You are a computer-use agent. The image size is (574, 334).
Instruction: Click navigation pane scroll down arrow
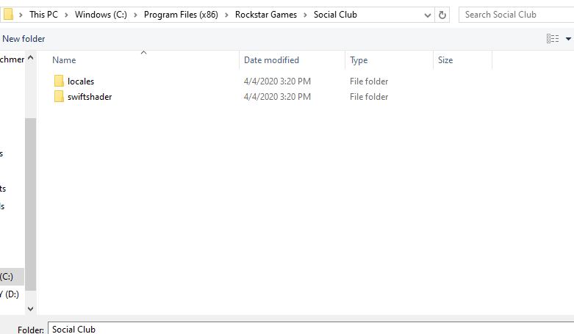[x=31, y=309]
